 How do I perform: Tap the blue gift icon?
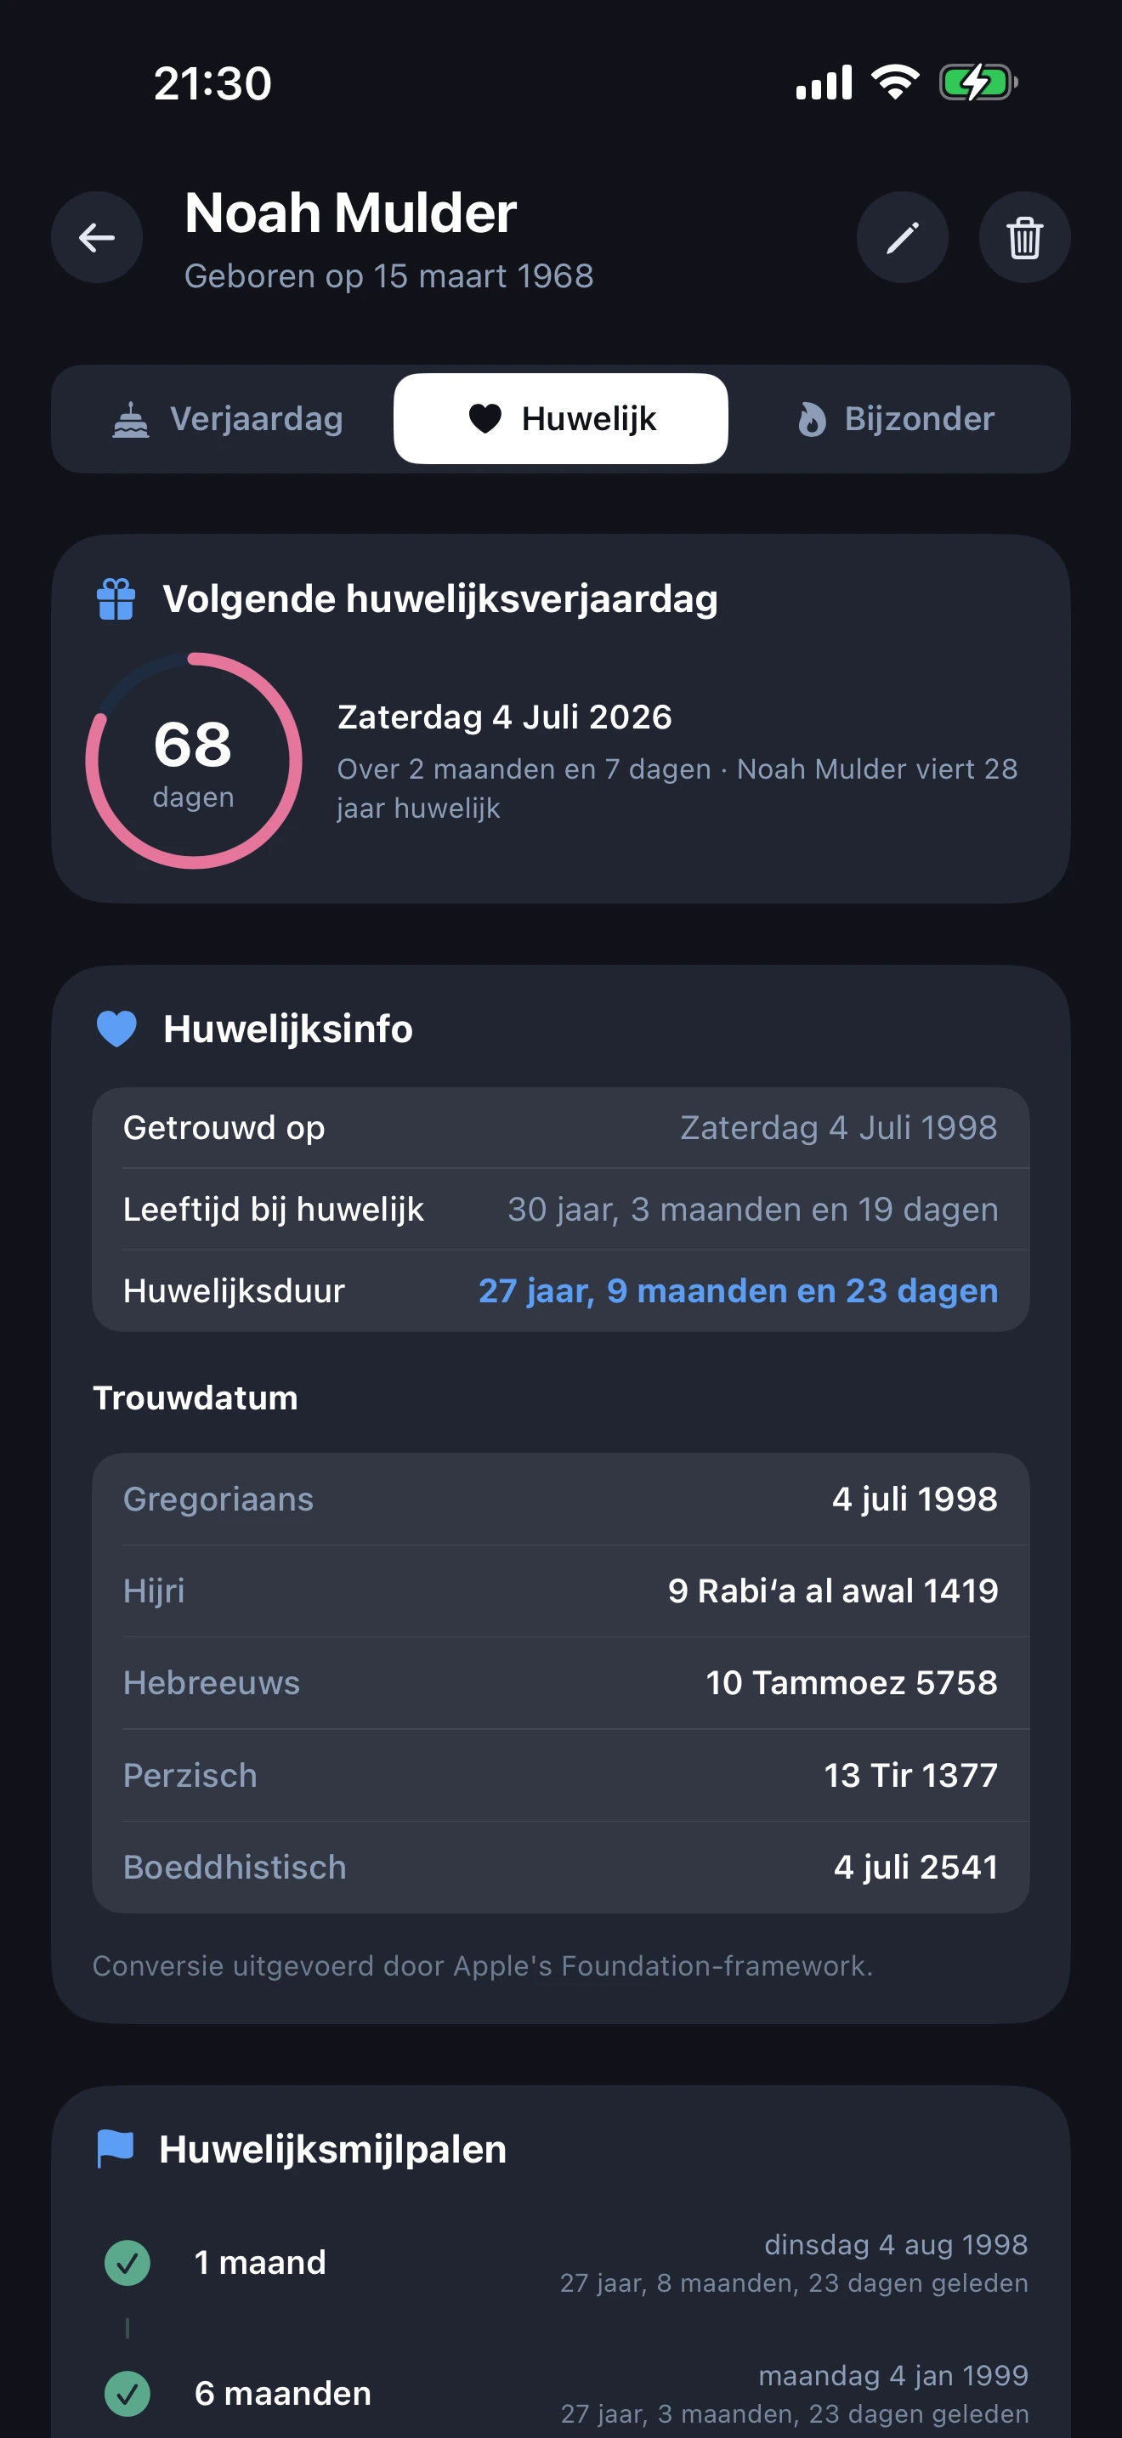pyautogui.click(x=116, y=599)
